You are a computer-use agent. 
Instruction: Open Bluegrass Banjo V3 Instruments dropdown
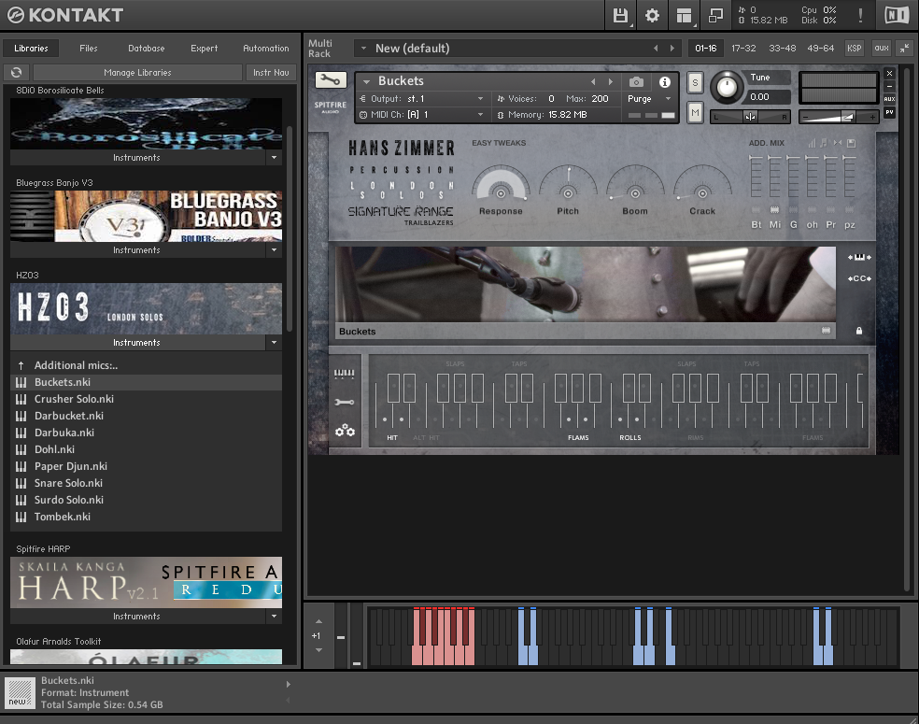(x=274, y=249)
